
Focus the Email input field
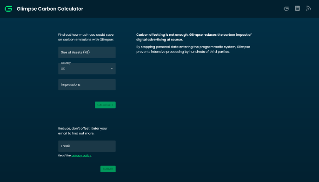[x=87, y=146]
